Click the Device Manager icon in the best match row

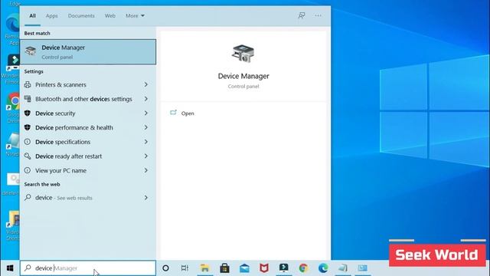point(31,51)
